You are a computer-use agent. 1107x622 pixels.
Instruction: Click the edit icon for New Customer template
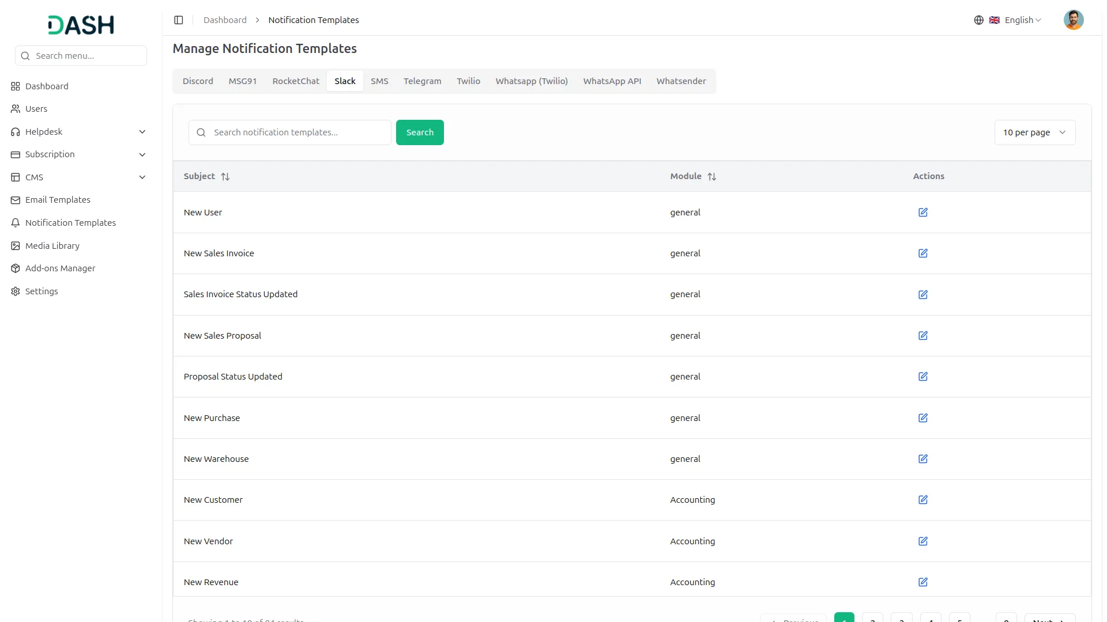pos(923,500)
